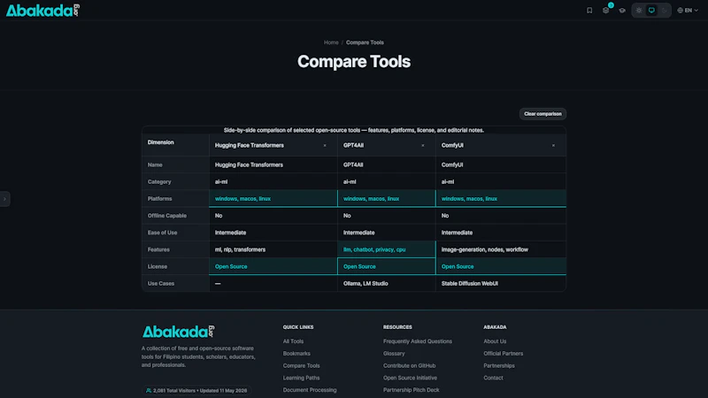Image resolution: width=708 pixels, height=398 pixels.
Task: Click 'Stable Diffusion WebUI' cell
Action: point(501,283)
